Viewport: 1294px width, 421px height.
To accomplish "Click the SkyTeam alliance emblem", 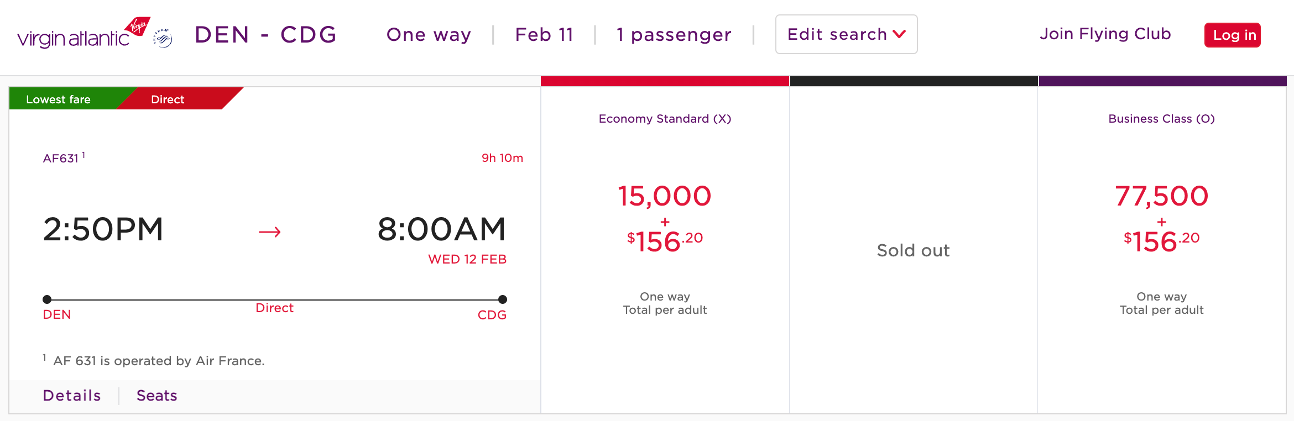I will (x=163, y=38).
